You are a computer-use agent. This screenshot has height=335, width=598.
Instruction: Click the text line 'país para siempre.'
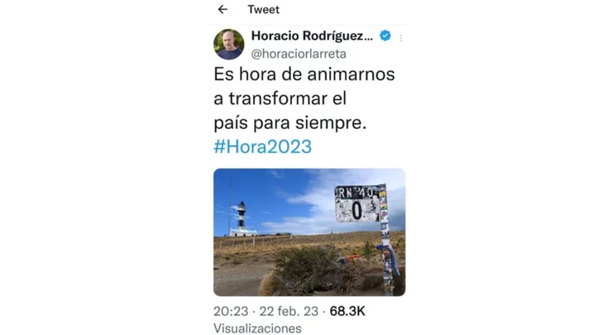click(x=289, y=123)
